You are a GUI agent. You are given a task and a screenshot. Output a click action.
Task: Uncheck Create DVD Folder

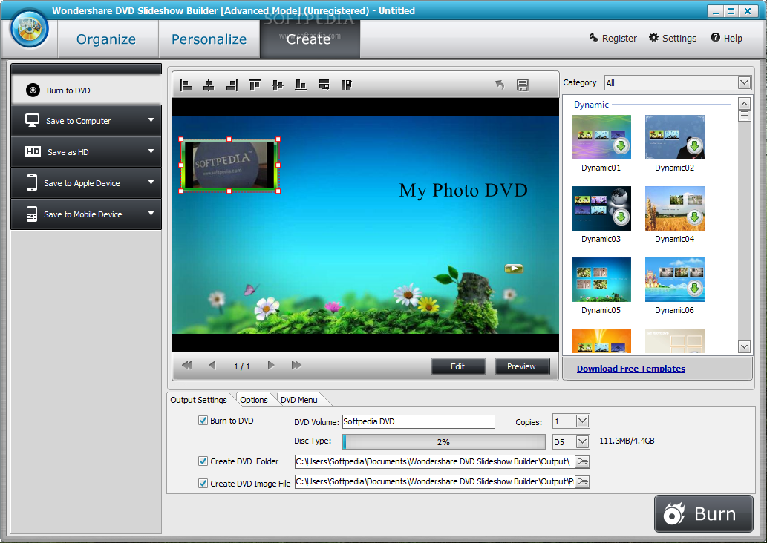(203, 461)
